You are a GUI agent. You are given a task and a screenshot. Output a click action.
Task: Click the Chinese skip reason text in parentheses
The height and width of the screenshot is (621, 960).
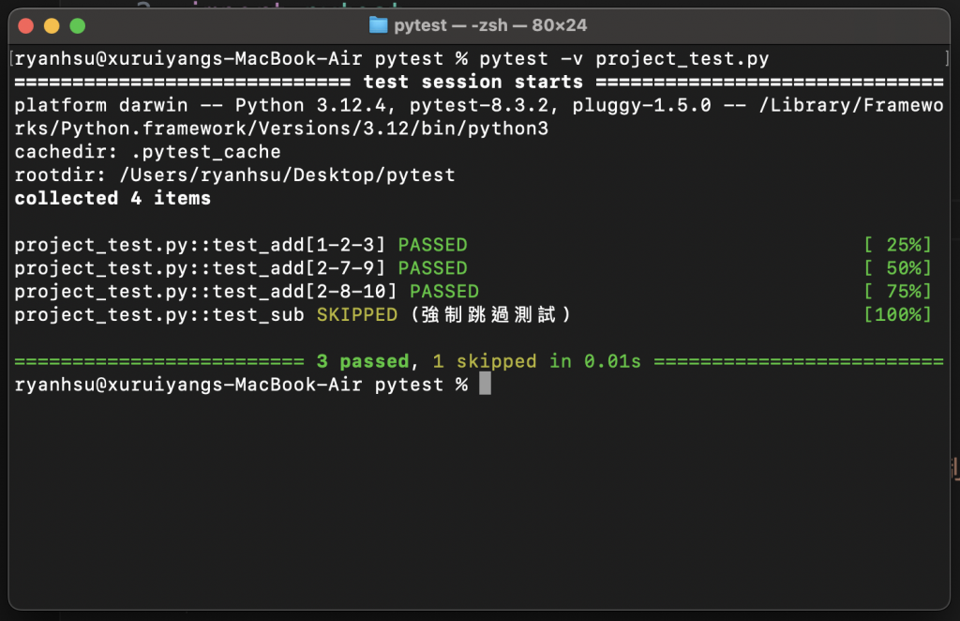point(490,315)
